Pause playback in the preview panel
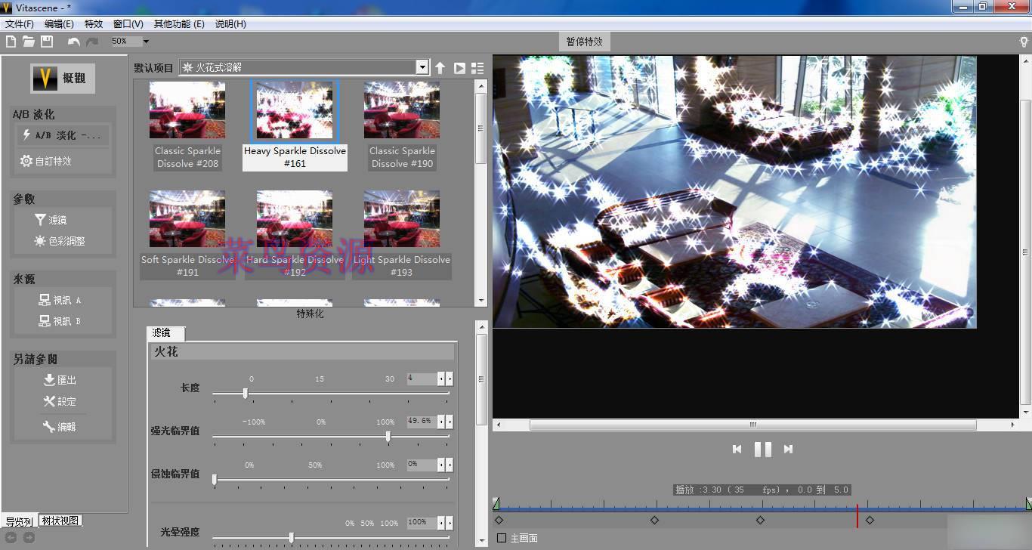The width and height of the screenshot is (1032, 550). (762, 449)
